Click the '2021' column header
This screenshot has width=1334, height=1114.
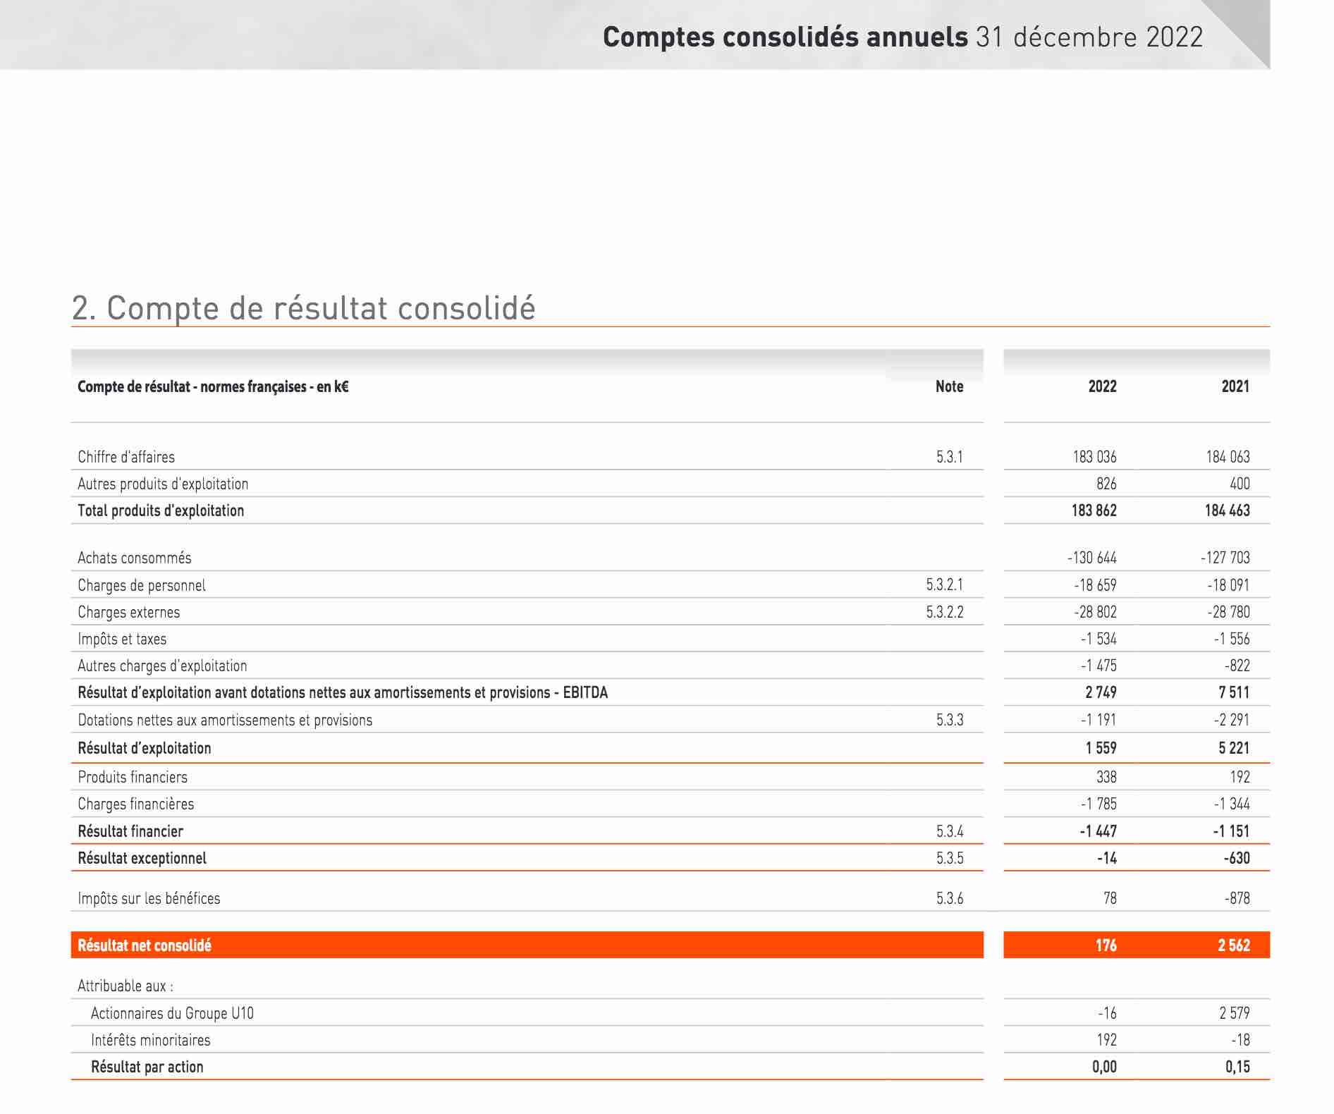tap(1235, 386)
